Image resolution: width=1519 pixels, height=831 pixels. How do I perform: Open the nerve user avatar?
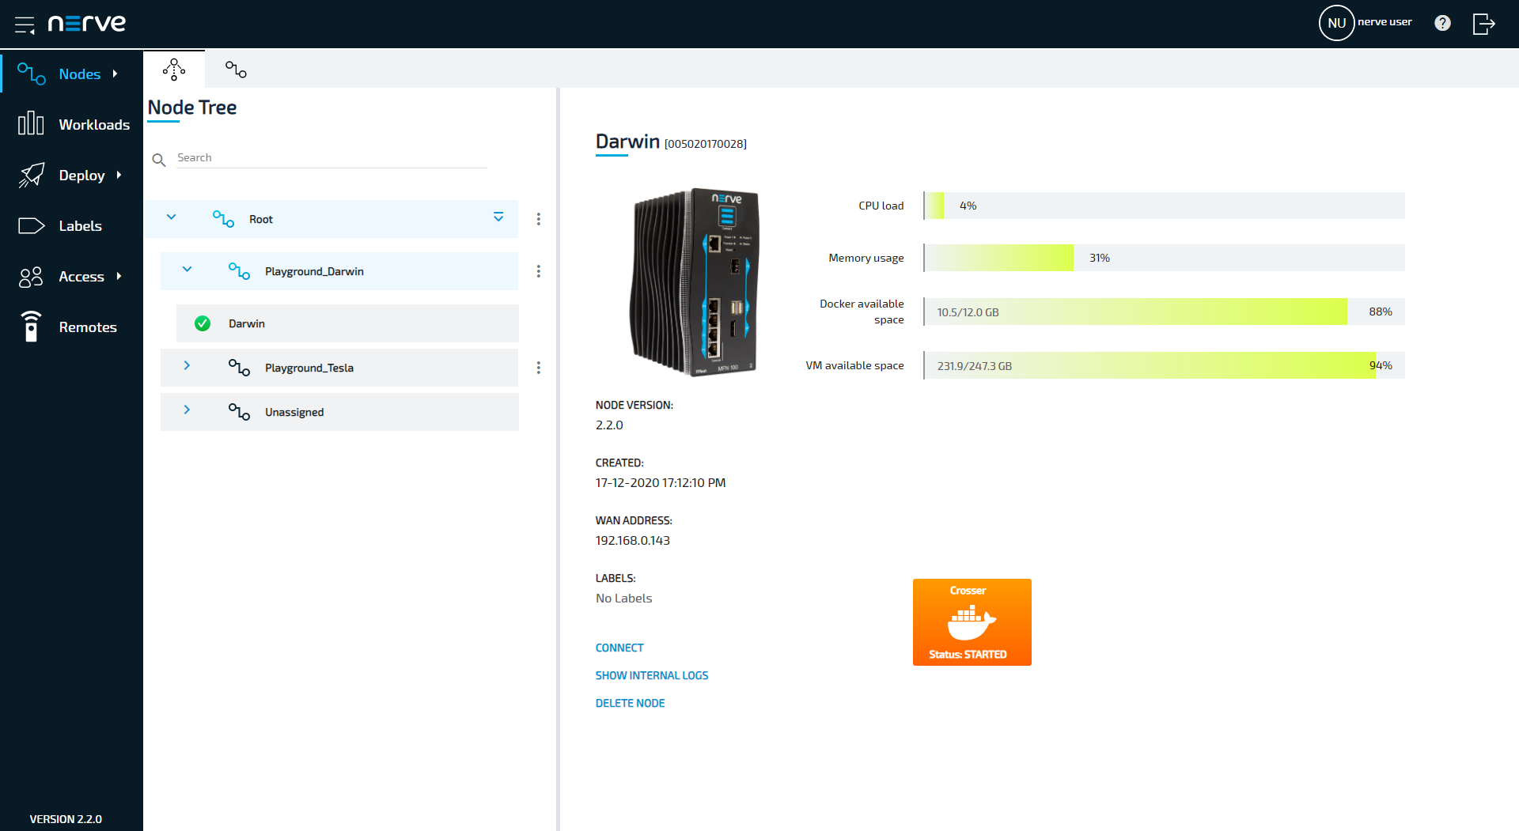1336,23
